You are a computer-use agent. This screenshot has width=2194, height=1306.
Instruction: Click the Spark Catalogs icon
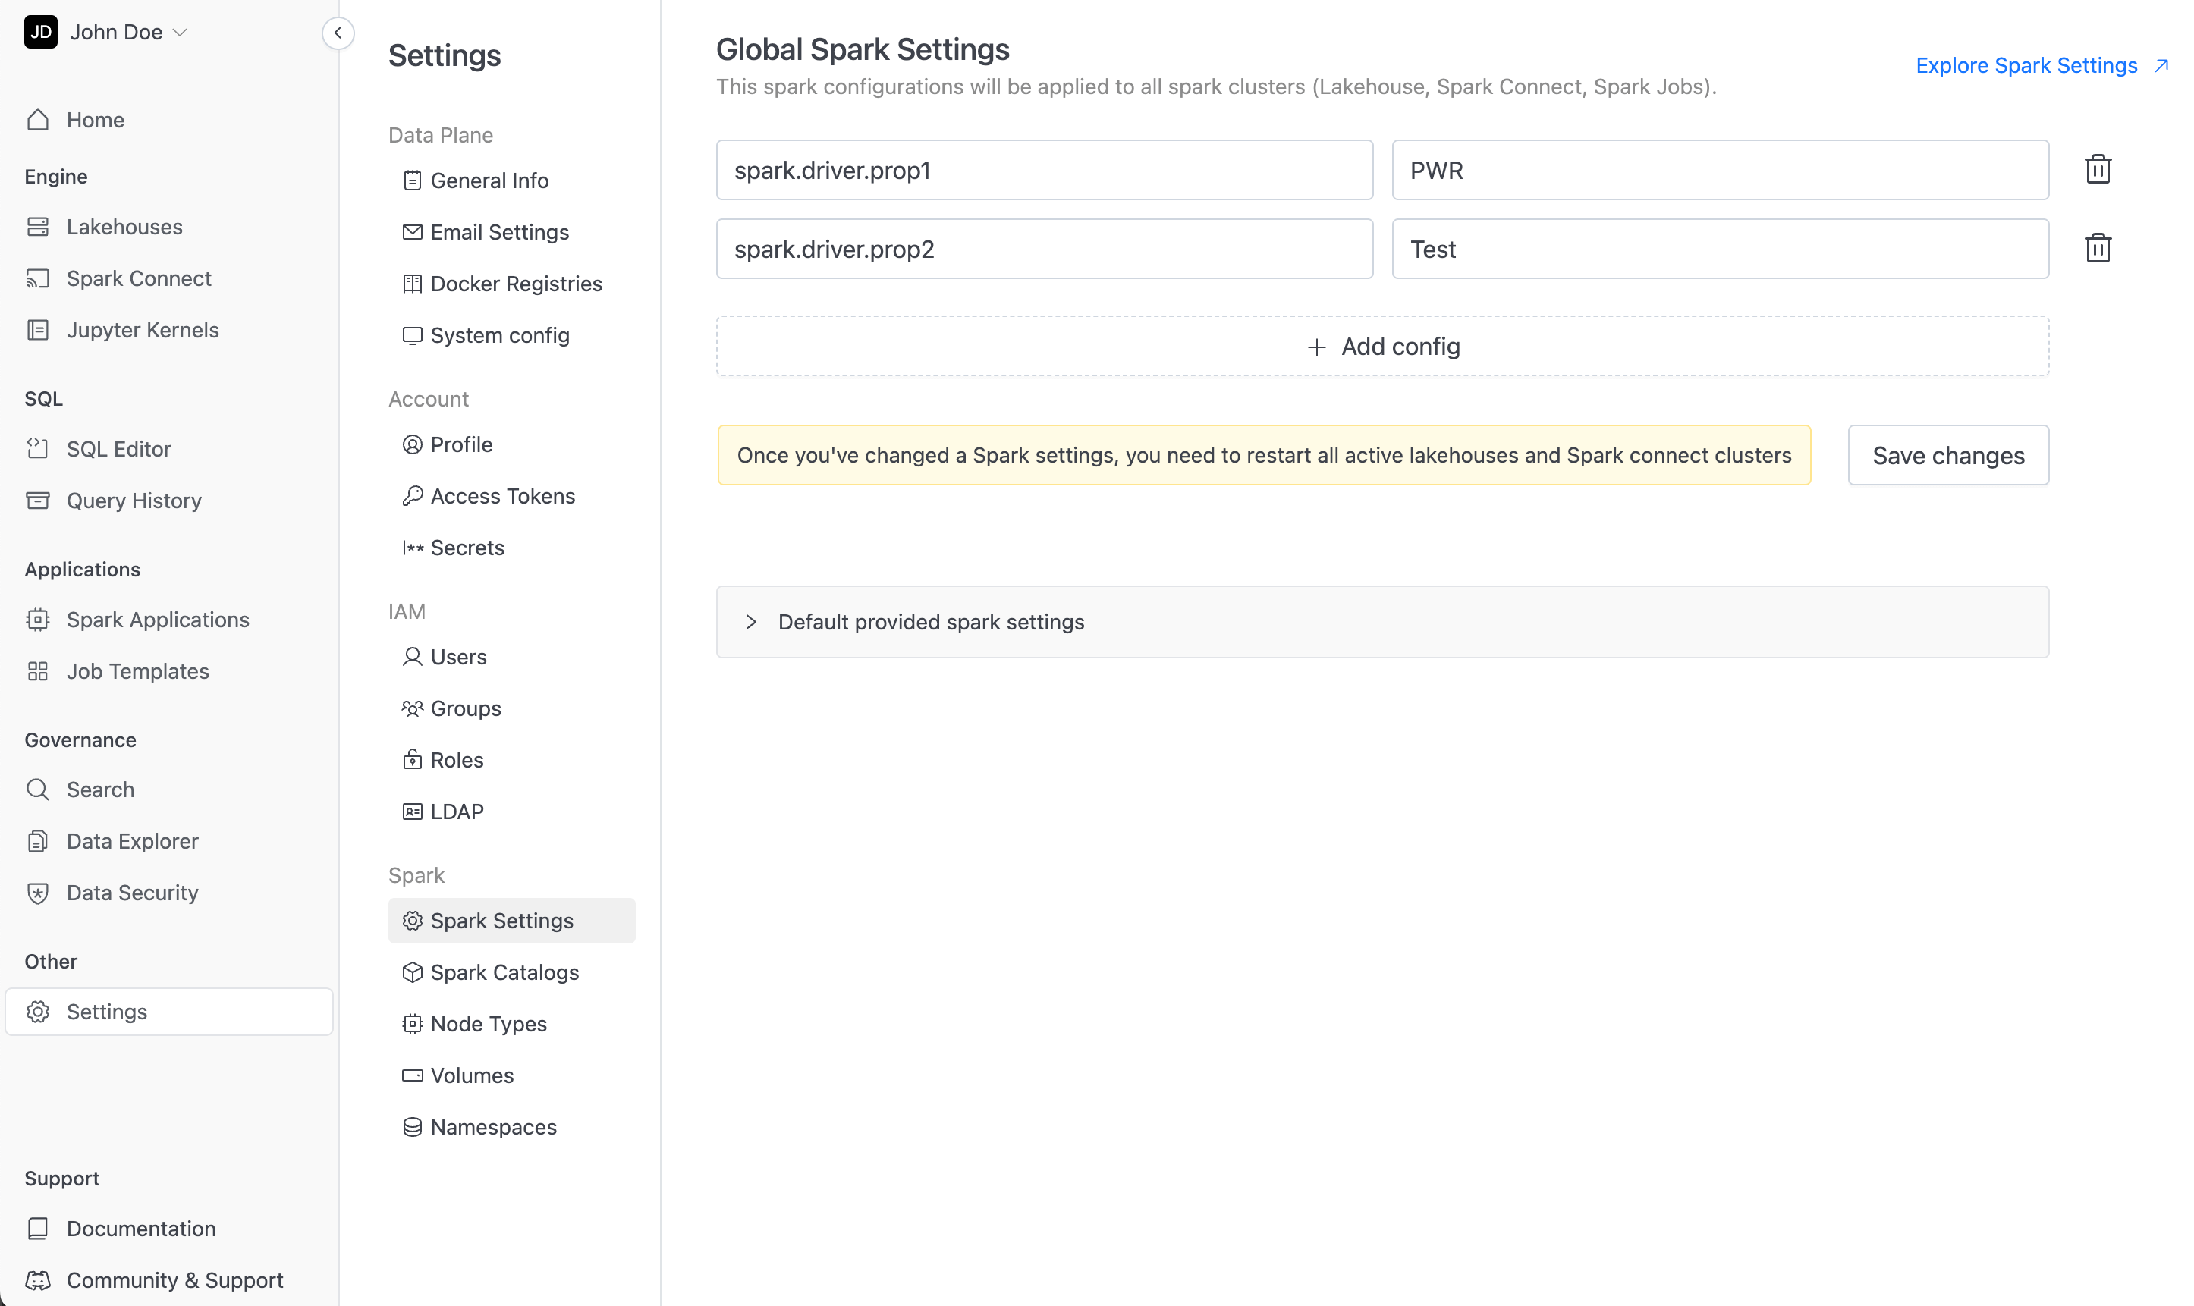pos(410,972)
